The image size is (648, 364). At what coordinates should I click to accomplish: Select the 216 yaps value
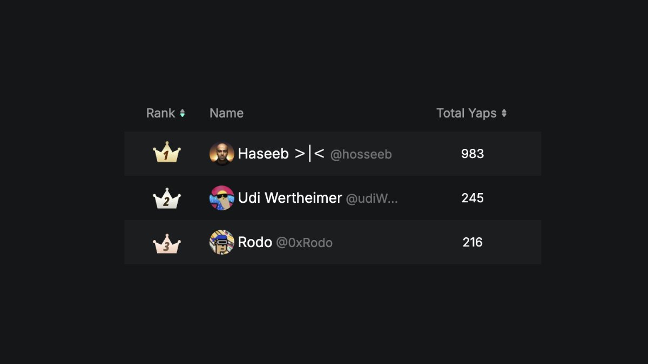[x=473, y=242]
